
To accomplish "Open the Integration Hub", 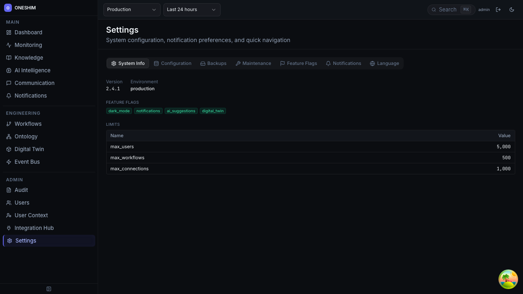I will coord(34,228).
